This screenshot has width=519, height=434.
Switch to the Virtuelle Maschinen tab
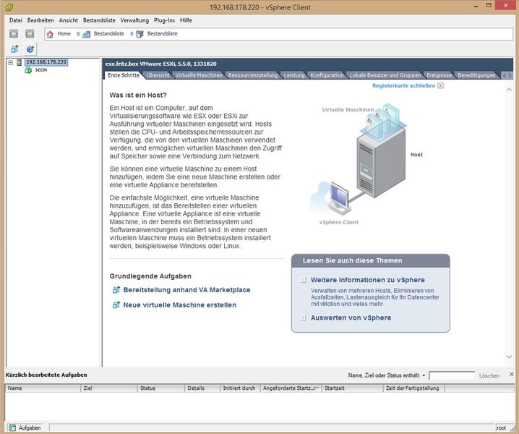coord(199,75)
